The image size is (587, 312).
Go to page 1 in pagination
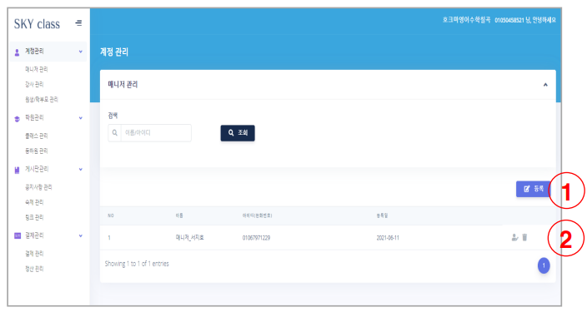(x=544, y=265)
